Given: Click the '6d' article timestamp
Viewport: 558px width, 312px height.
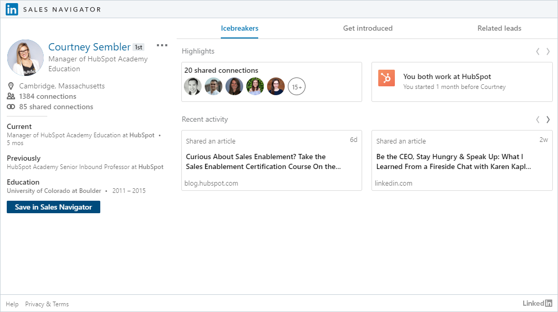Looking at the screenshot, I should click(x=353, y=139).
